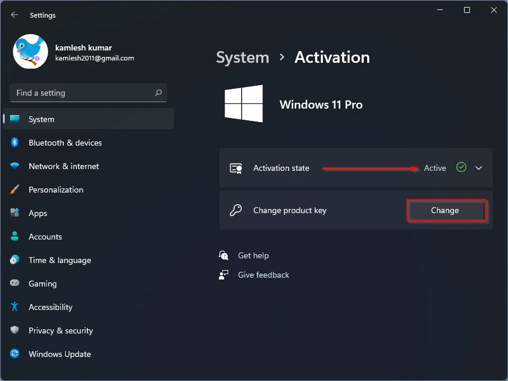This screenshot has height=381, width=508.
Task: Click the Time & language clock-globe icon
Action: (x=15, y=259)
